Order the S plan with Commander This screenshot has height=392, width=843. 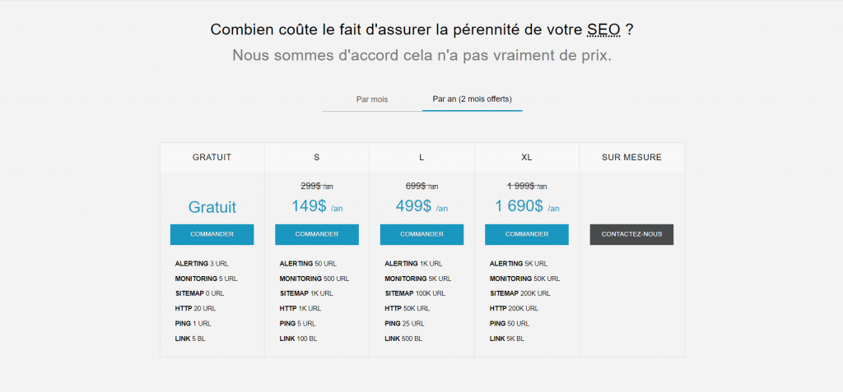click(x=317, y=234)
